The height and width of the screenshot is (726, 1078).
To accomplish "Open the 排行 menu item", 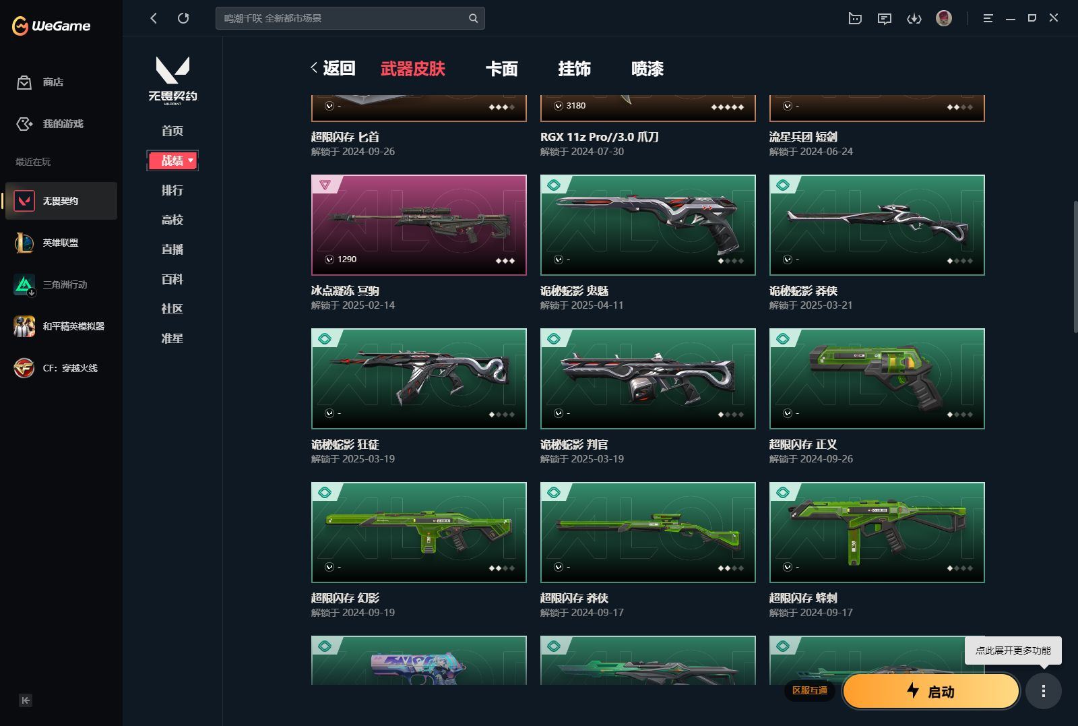I will click(172, 190).
